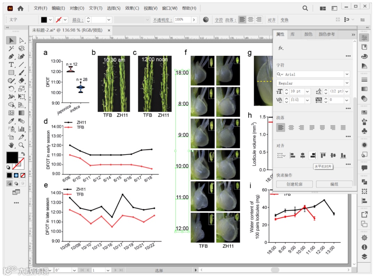
Task: Click the 编组 button
Action: tap(334, 184)
